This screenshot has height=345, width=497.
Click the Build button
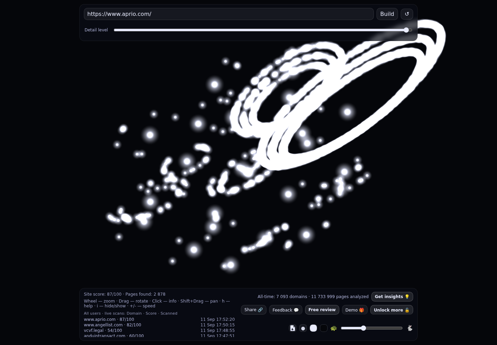pyautogui.click(x=387, y=14)
